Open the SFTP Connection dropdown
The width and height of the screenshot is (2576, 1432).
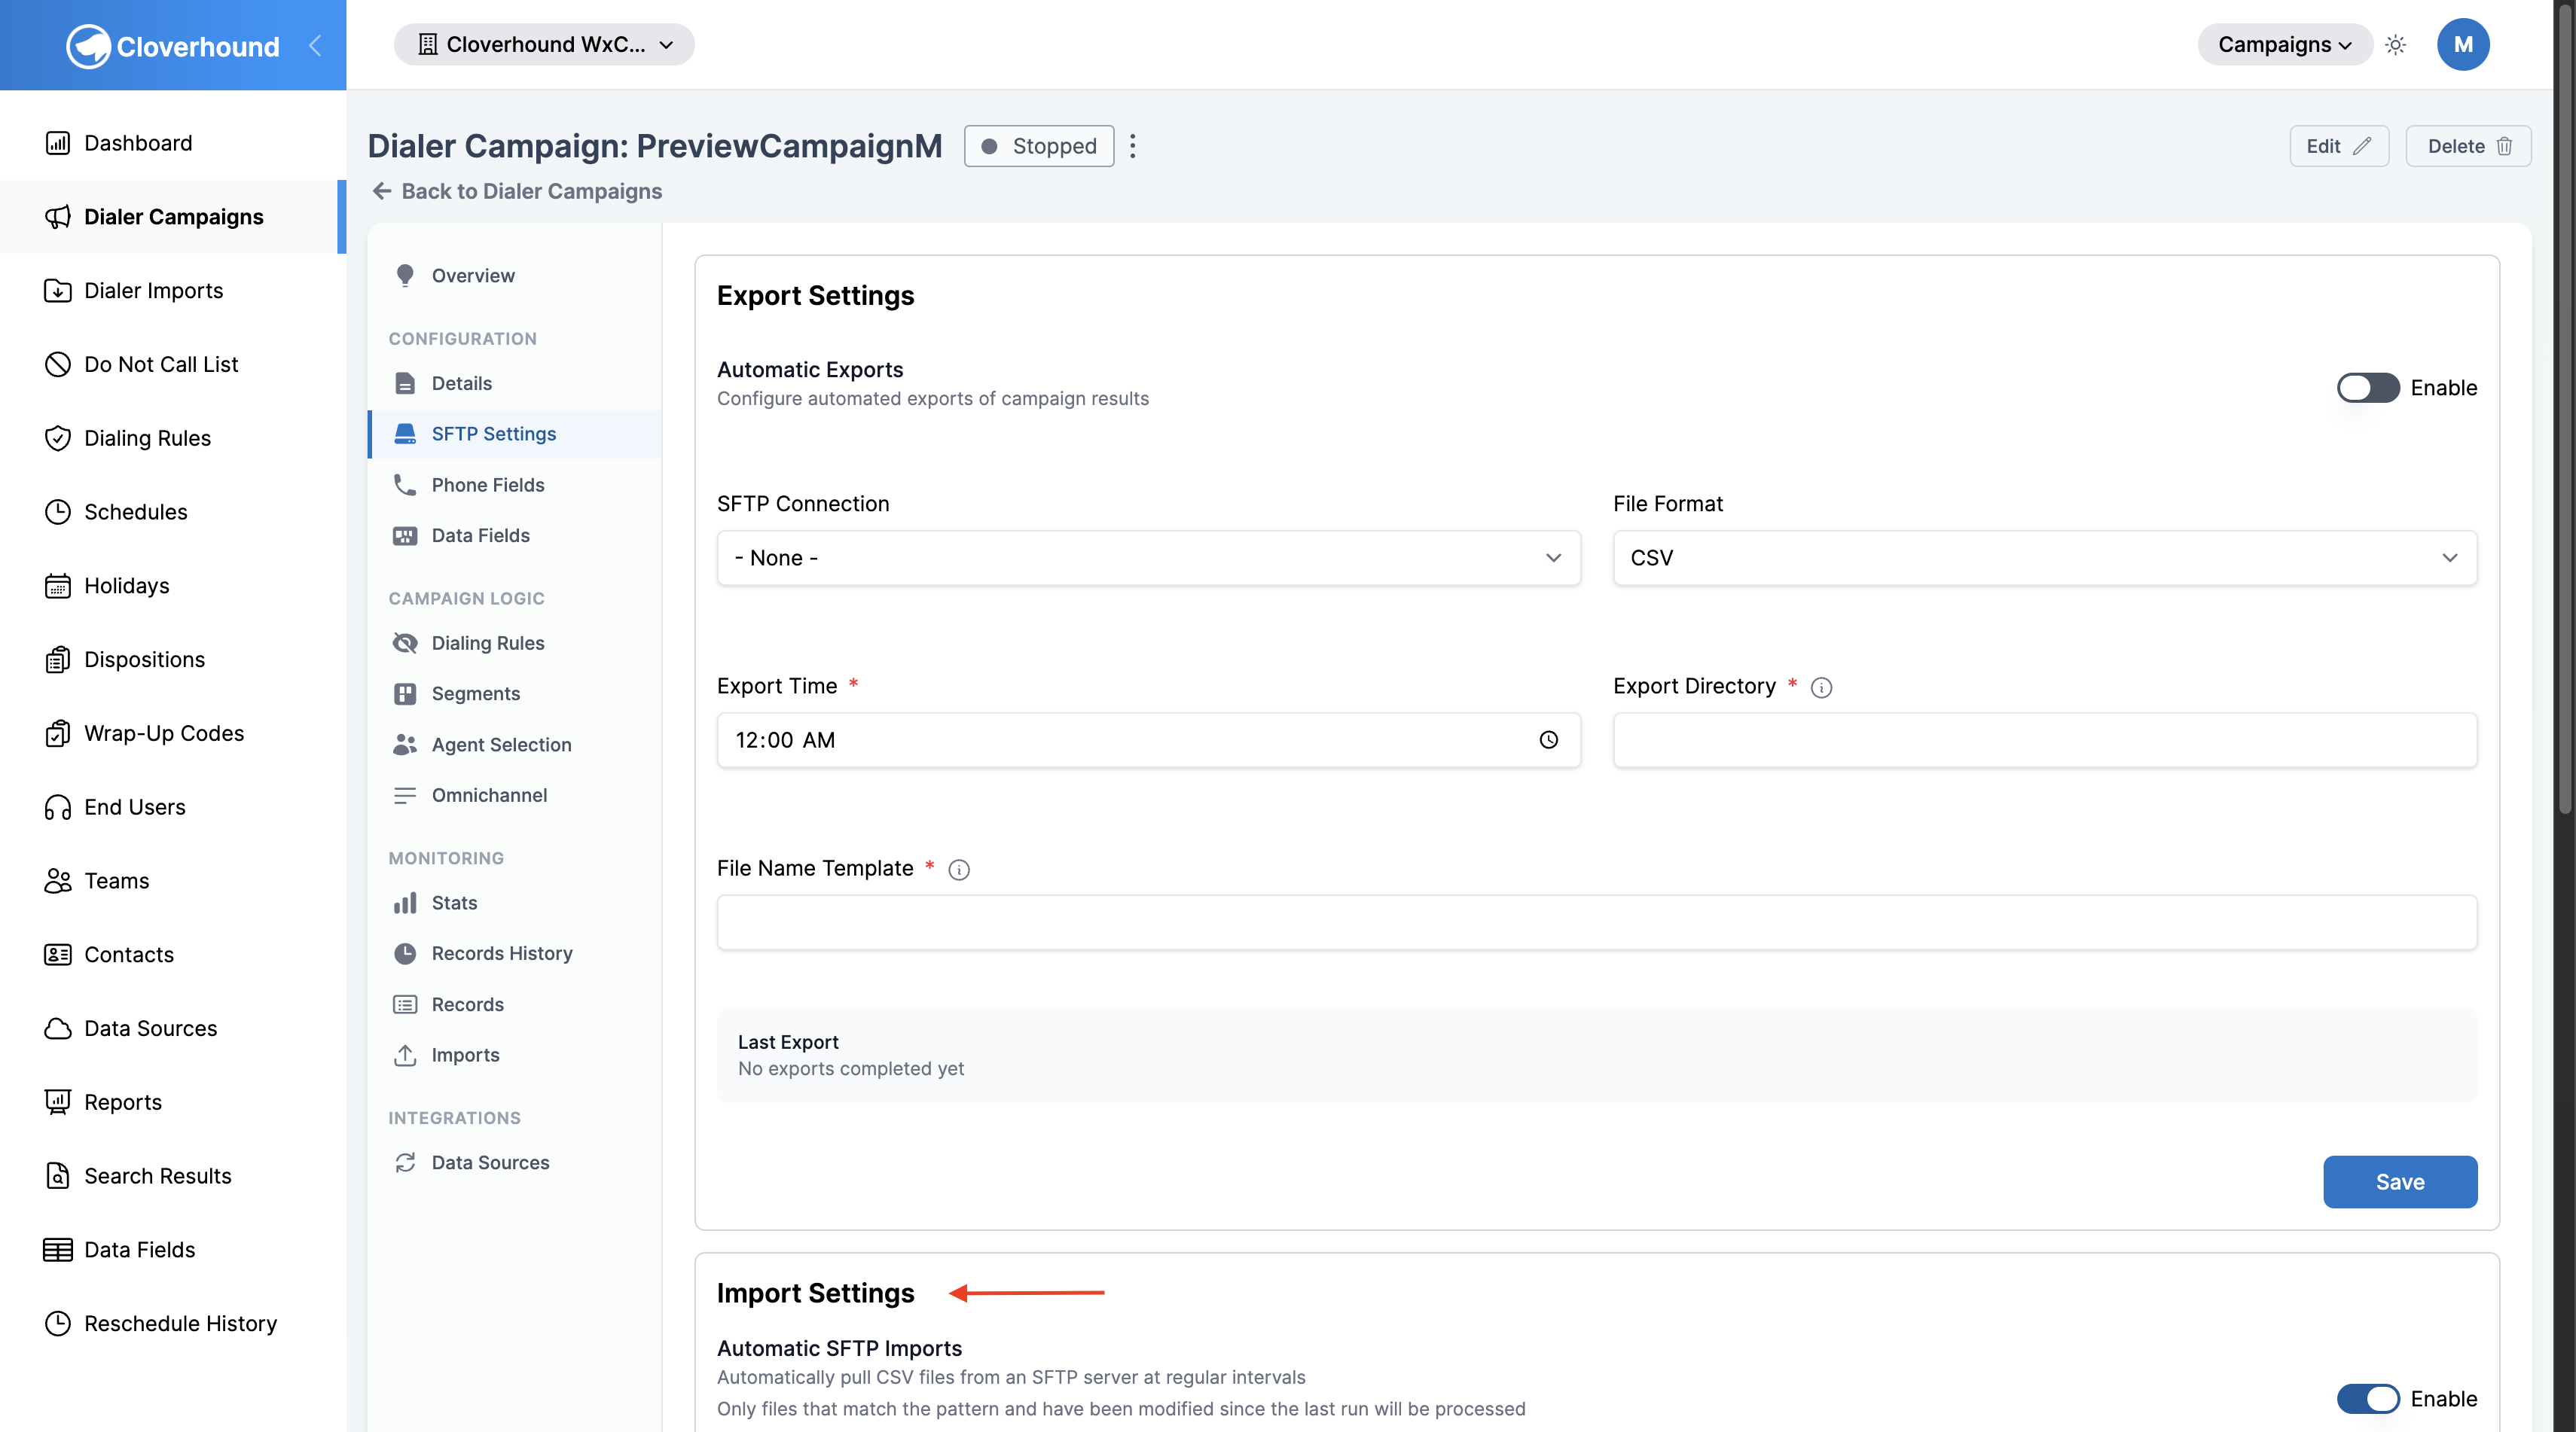[x=1148, y=558]
